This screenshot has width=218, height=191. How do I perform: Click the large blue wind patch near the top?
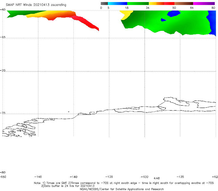click(174, 14)
